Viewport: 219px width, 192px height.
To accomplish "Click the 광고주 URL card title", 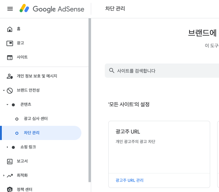I will (x=128, y=132).
